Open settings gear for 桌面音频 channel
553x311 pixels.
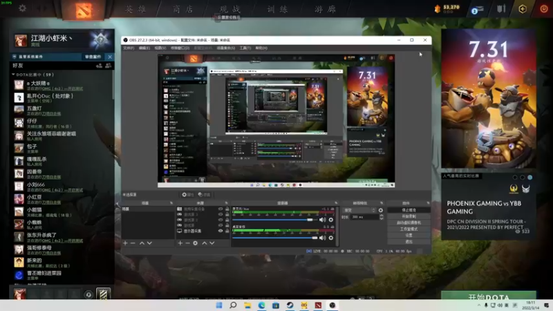(x=331, y=238)
